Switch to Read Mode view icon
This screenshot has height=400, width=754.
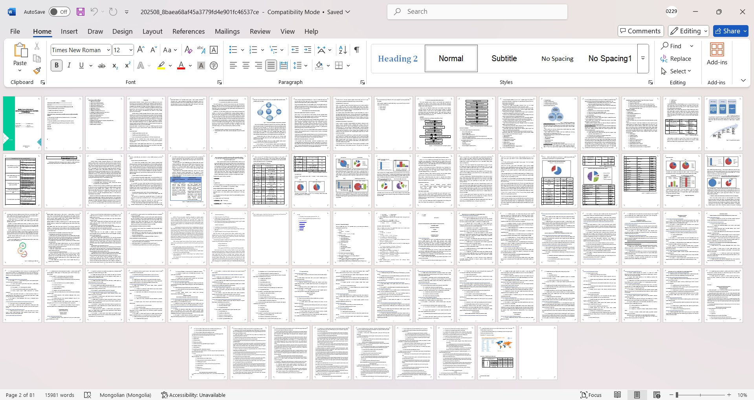pyautogui.click(x=618, y=395)
